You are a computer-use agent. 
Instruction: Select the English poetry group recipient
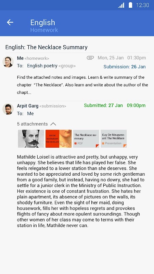(x=51, y=66)
